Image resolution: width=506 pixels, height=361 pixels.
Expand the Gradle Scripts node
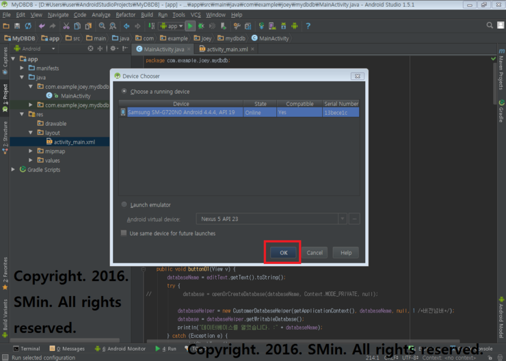[13, 170]
